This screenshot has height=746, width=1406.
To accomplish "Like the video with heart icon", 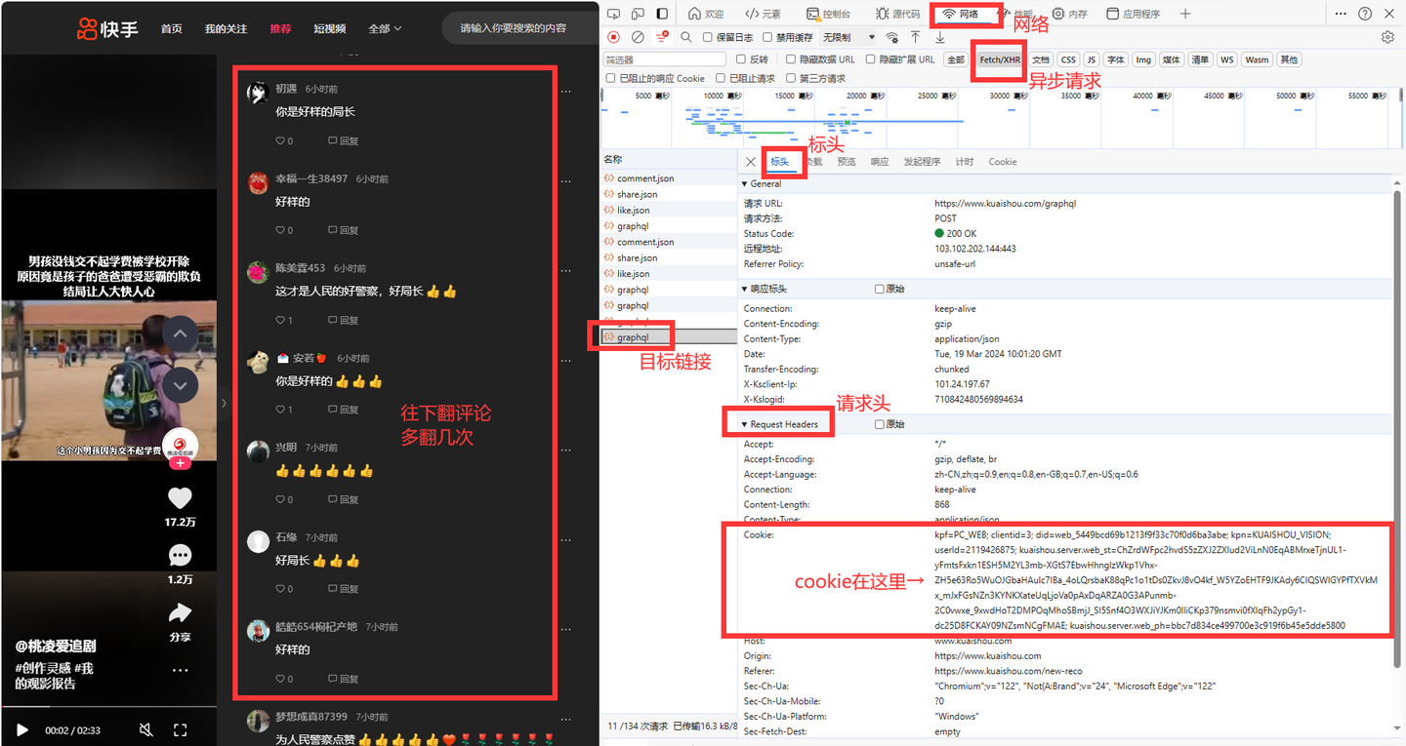I will 180,498.
